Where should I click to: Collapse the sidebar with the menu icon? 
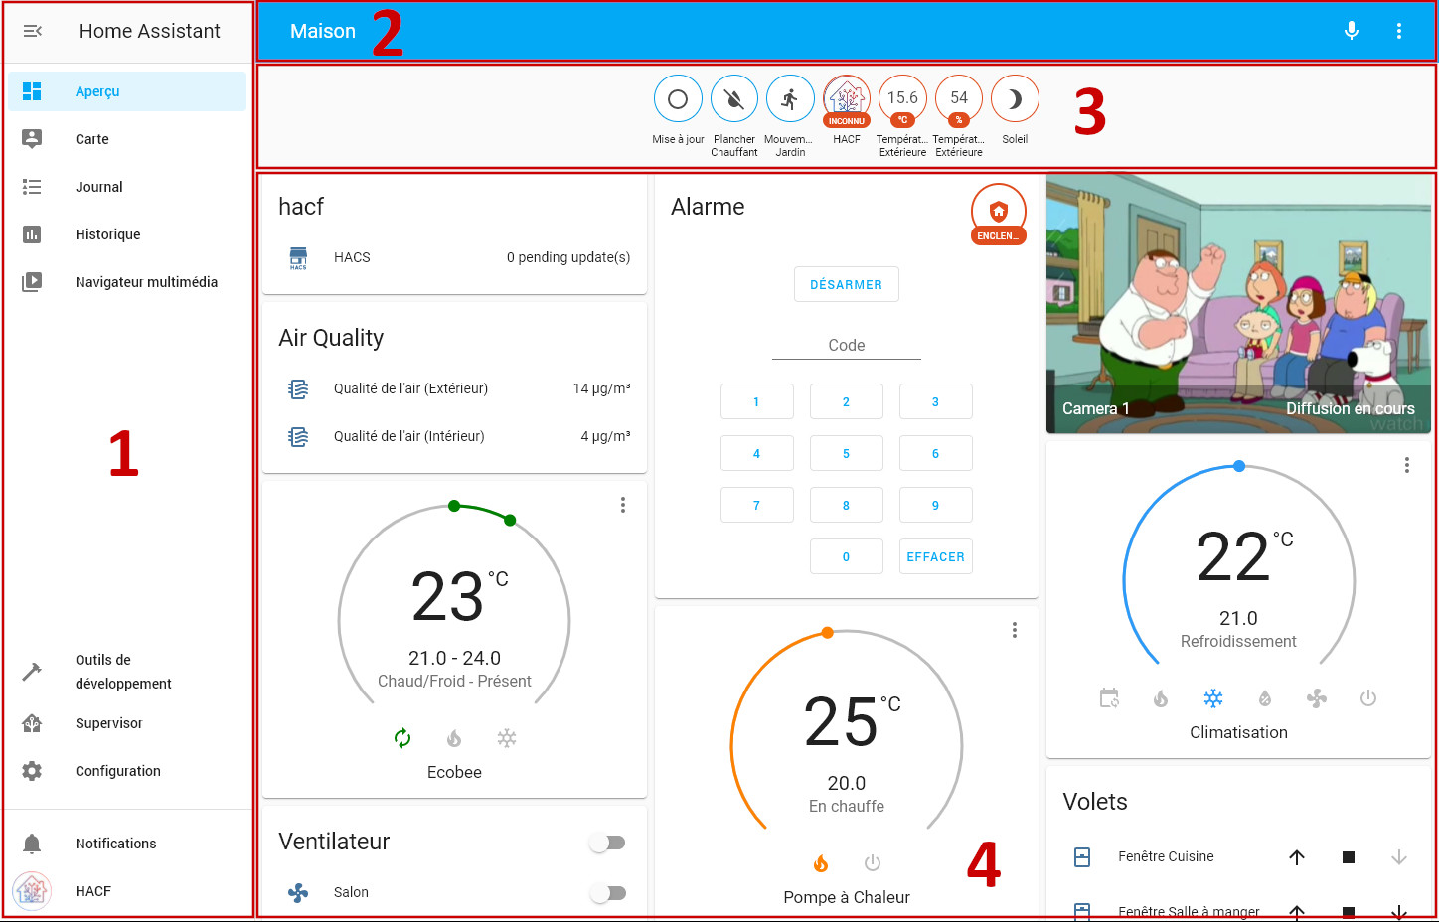click(x=32, y=31)
